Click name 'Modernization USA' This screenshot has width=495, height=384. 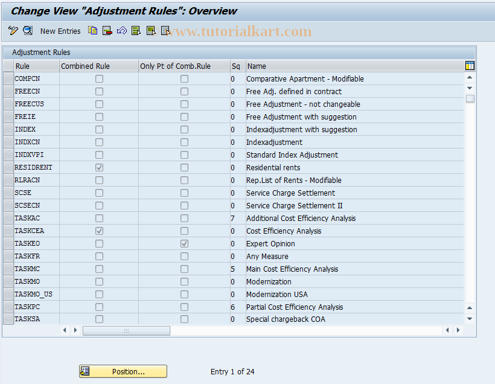tap(277, 294)
